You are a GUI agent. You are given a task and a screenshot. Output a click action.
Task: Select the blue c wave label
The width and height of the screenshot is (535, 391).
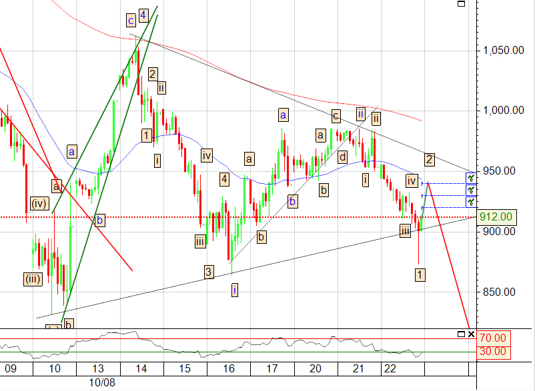(x=131, y=21)
